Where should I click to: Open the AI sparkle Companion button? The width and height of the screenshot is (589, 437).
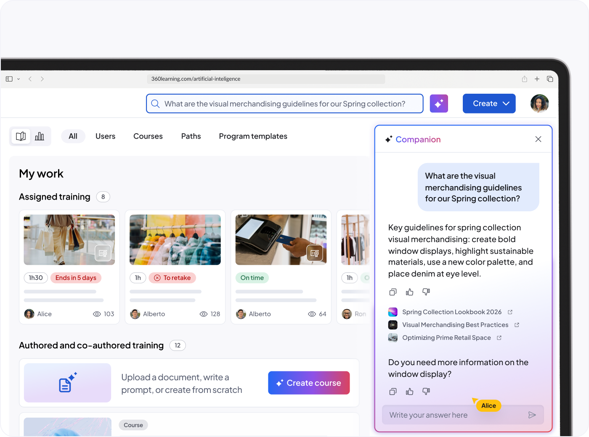pos(439,103)
